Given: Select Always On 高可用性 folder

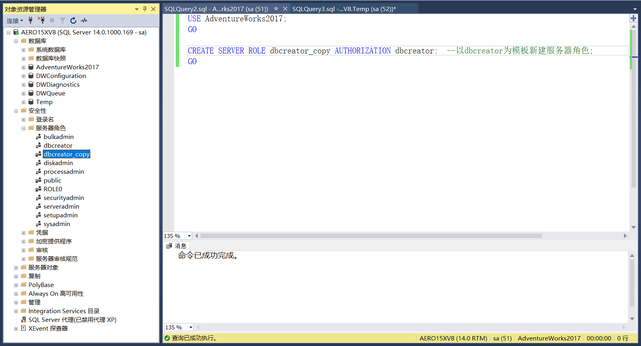Looking at the screenshot, I should (x=56, y=293).
